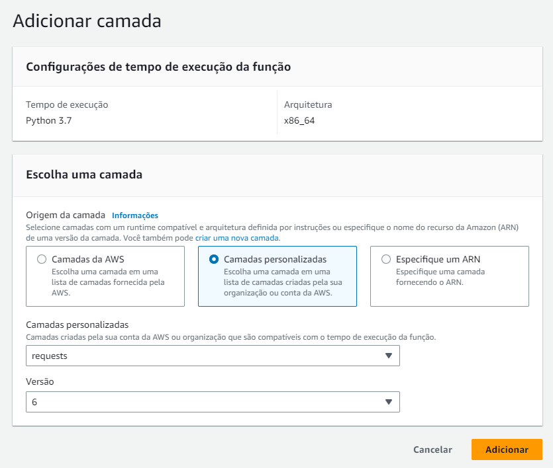The width and height of the screenshot is (553, 468).
Task: Follow the criar uma nova camada link
Action: click(237, 237)
